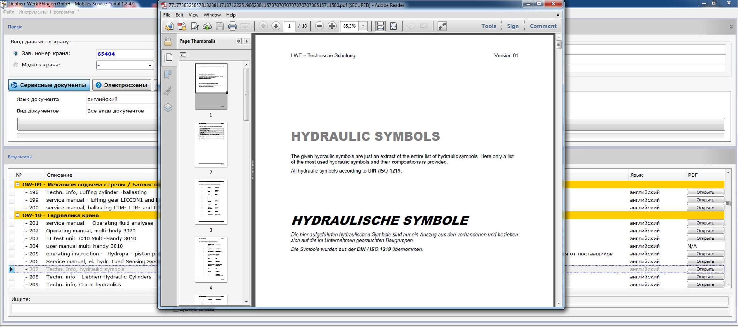Screen dimensions: 738x327
Task: Click the Zoom In plus icon
Action: point(332,26)
